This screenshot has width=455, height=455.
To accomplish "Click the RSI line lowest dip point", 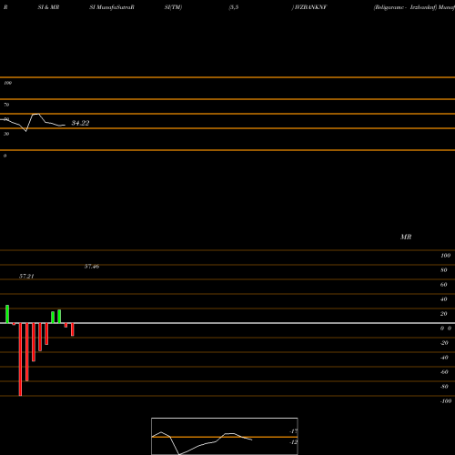I will [25, 131].
